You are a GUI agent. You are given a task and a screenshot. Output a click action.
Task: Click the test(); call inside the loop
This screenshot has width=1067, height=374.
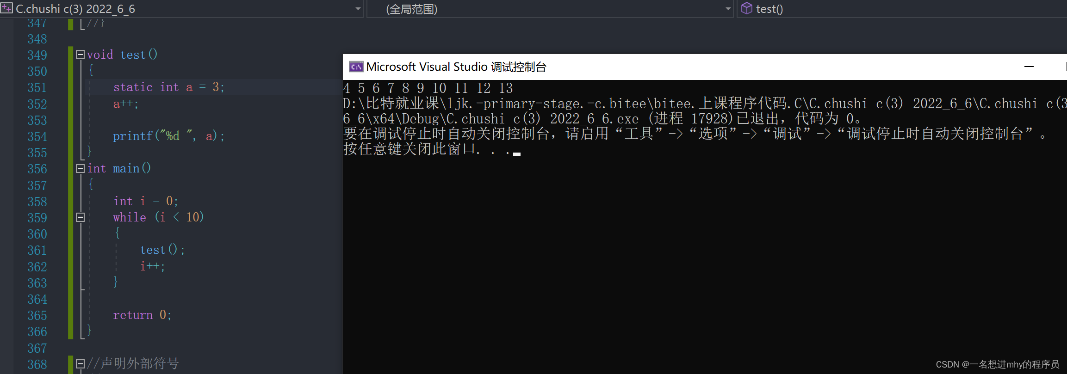coord(162,250)
